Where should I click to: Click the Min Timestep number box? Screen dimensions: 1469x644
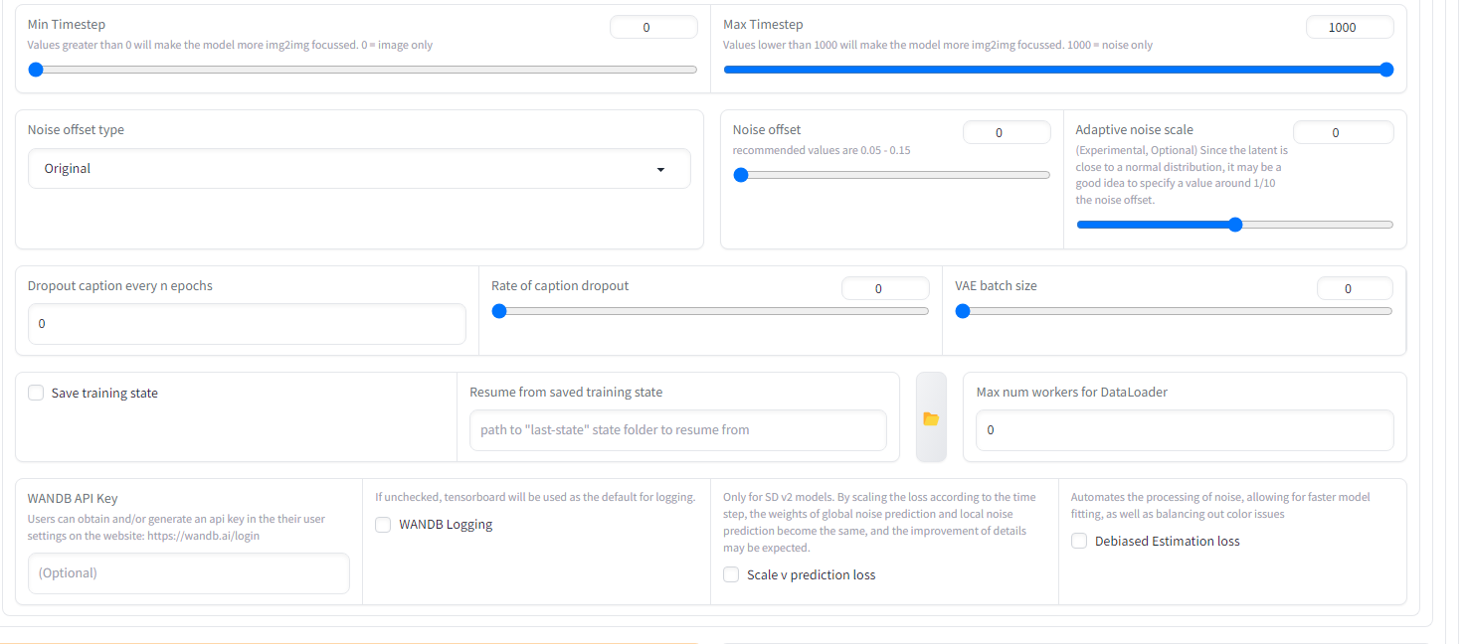[x=653, y=28]
